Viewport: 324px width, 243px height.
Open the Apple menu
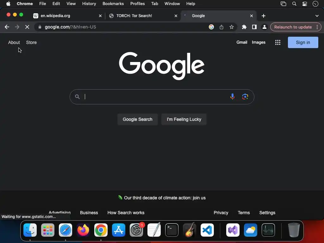8,4
